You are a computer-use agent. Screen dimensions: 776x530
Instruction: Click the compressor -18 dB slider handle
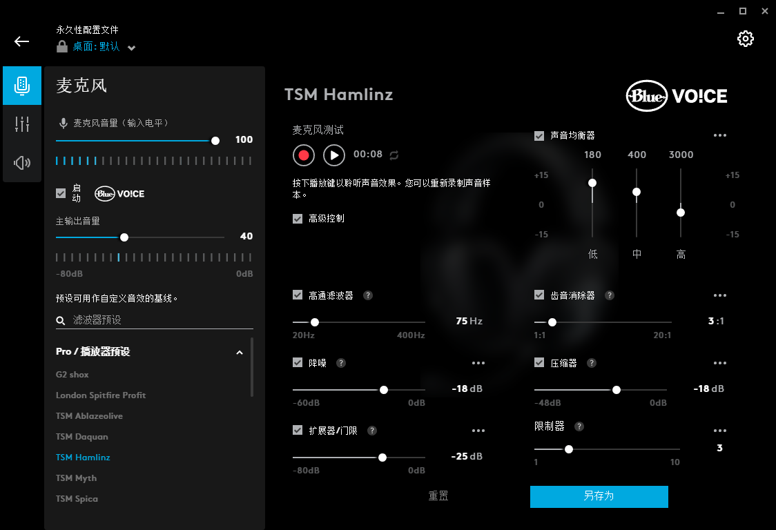tap(616, 390)
